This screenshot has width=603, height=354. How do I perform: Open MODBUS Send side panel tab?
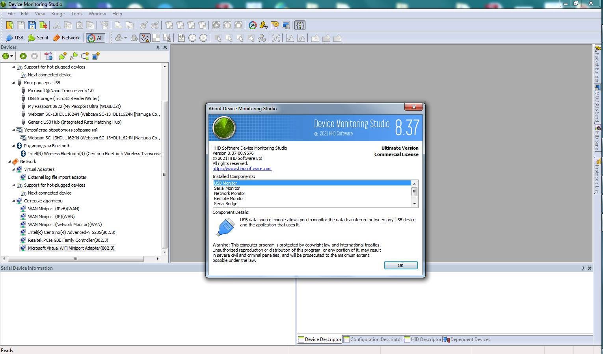pyautogui.click(x=597, y=103)
